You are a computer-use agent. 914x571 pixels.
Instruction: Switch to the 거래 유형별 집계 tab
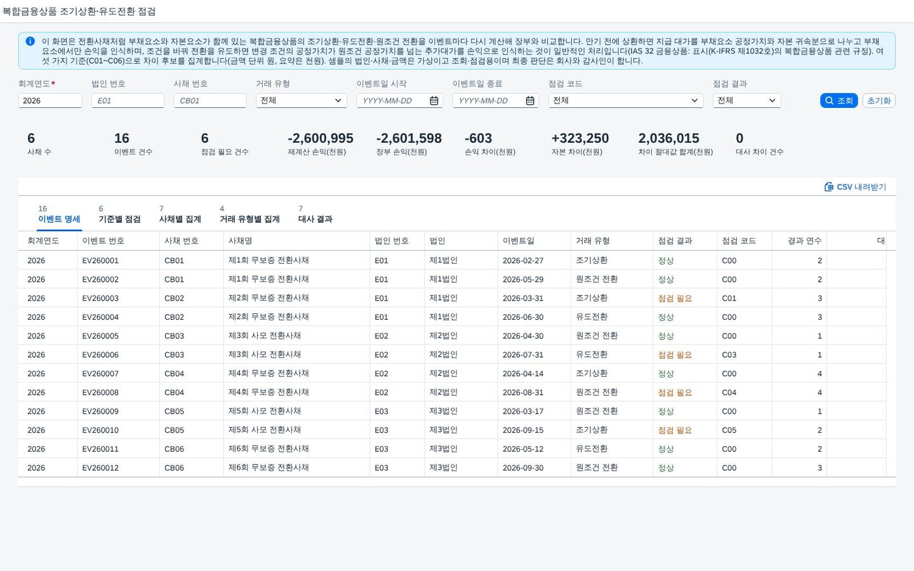pos(249,214)
